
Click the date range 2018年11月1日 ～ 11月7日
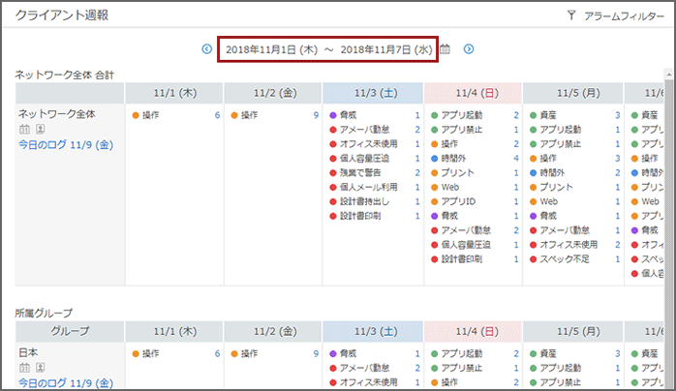(328, 49)
